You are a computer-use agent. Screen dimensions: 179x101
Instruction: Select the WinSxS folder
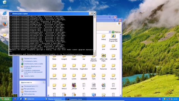64,86
